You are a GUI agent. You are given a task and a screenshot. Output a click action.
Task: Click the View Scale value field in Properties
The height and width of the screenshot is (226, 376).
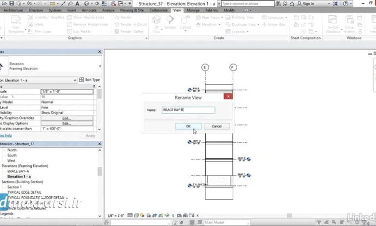tap(67, 91)
